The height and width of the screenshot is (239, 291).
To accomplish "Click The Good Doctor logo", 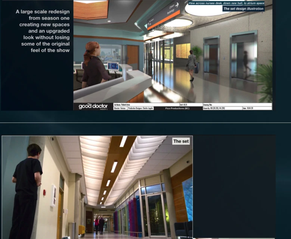I will click(x=93, y=106).
